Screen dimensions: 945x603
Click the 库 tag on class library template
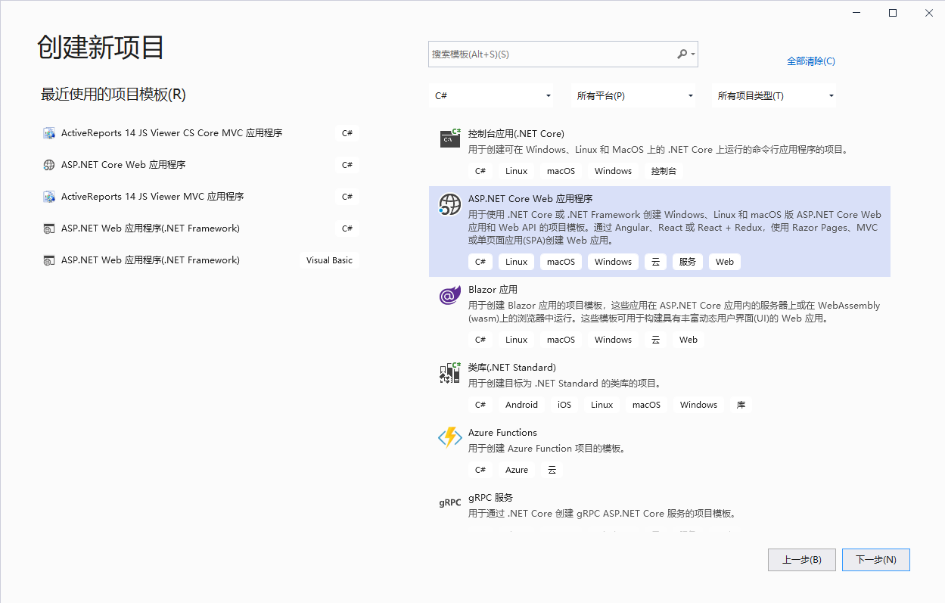coord(741,405)
